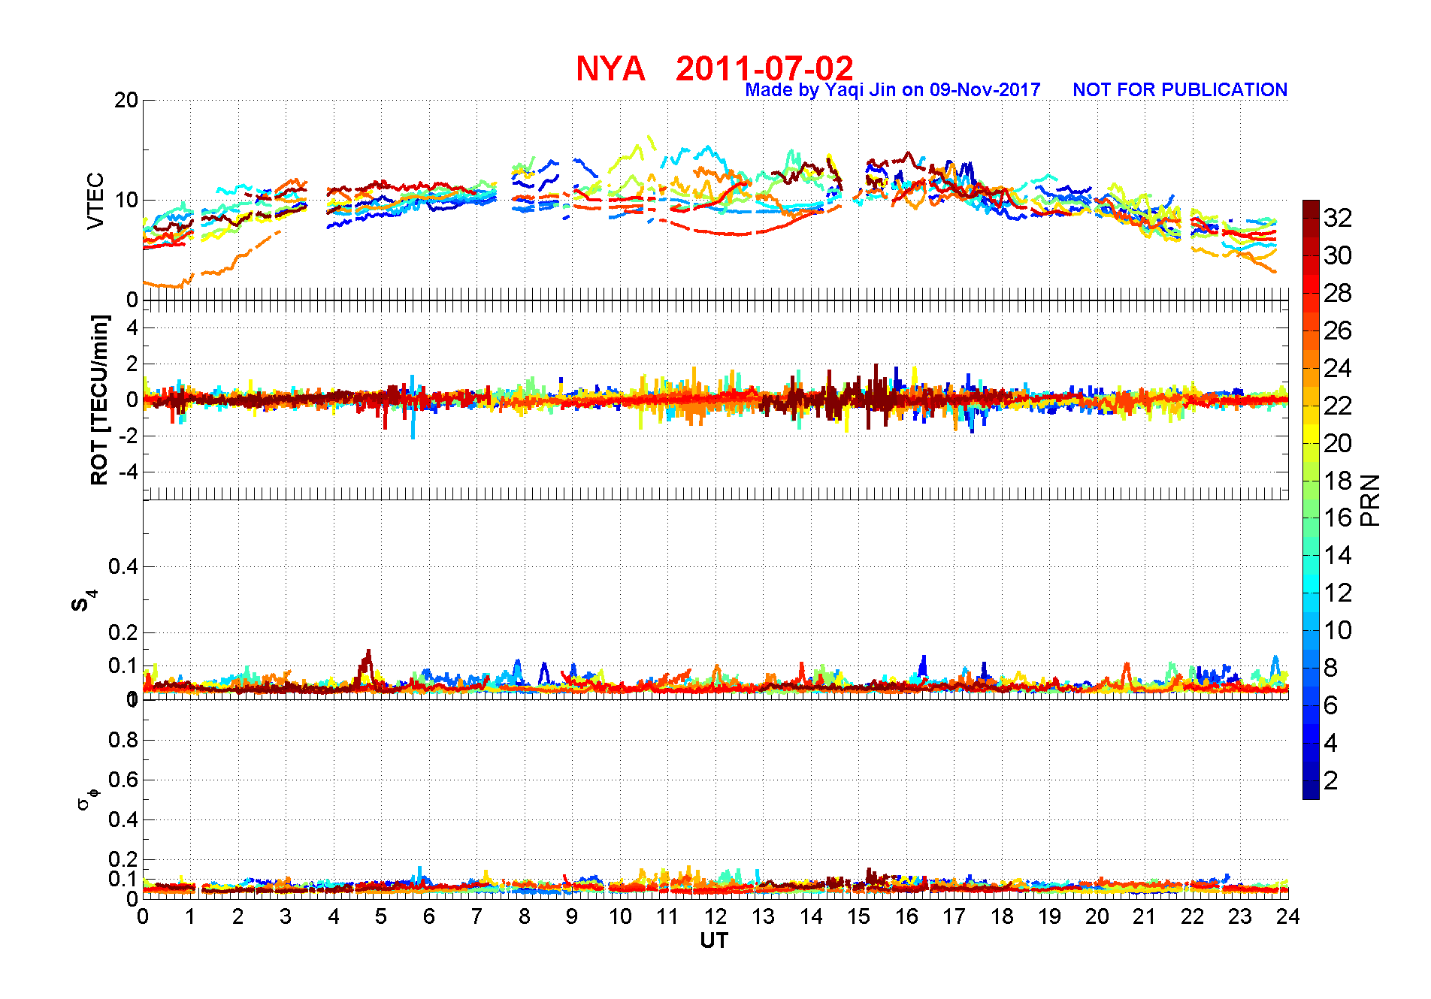
Task: Click the cyan ROT negative spike near 5.7 UT
Action: tap(413, 421)
